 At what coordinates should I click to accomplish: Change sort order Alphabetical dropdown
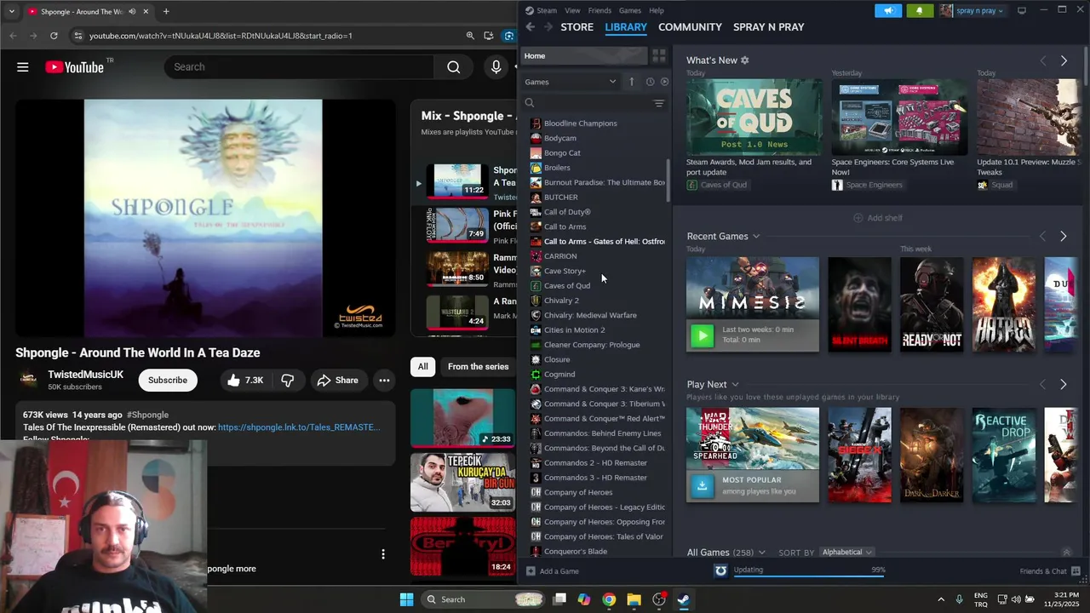coord(846,553)
